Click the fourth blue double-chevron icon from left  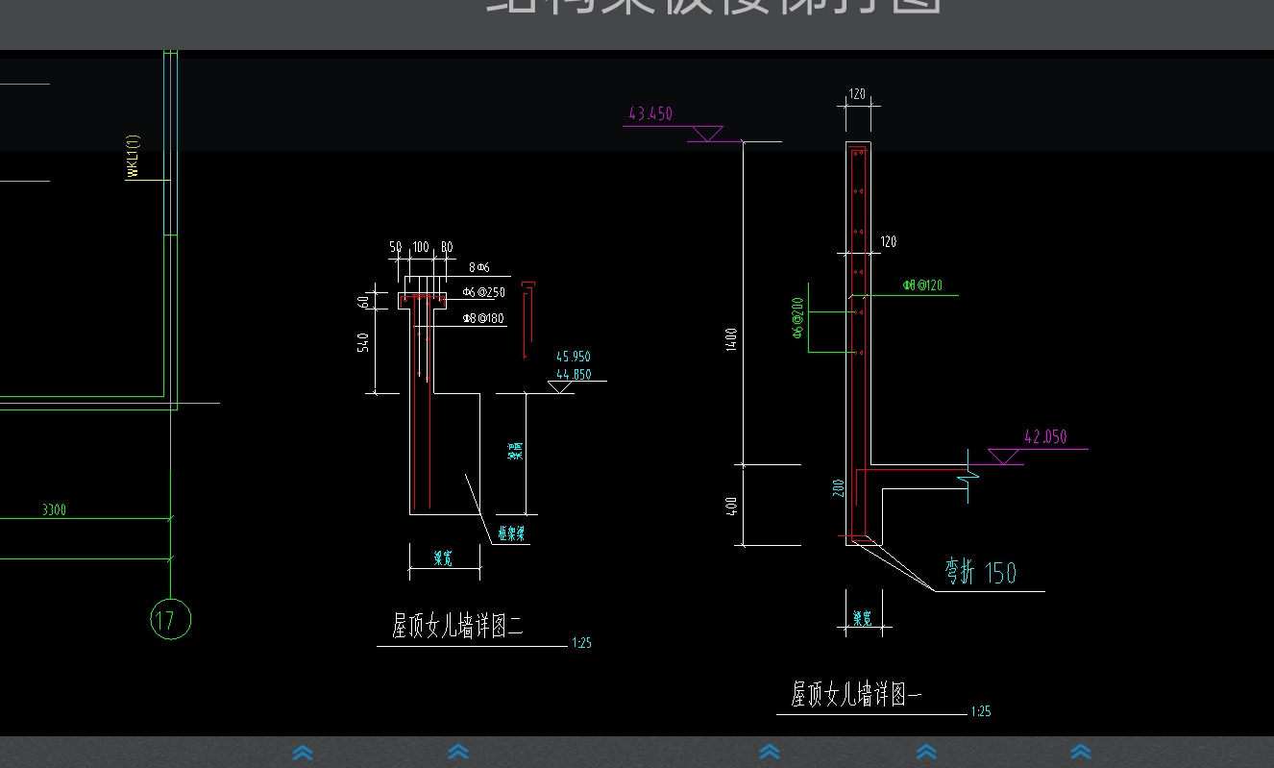point(925,753)
